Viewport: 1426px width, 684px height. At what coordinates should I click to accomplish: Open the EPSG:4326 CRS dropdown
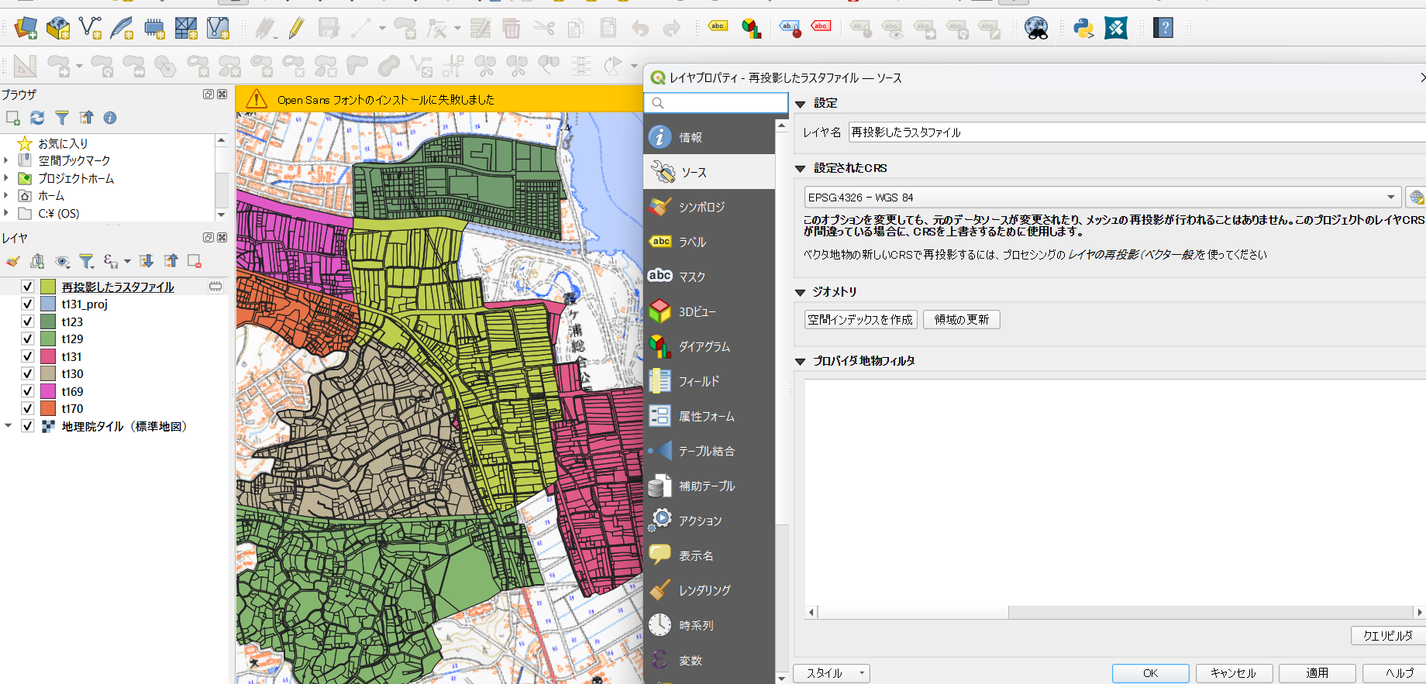click(x=1391, y=198)
